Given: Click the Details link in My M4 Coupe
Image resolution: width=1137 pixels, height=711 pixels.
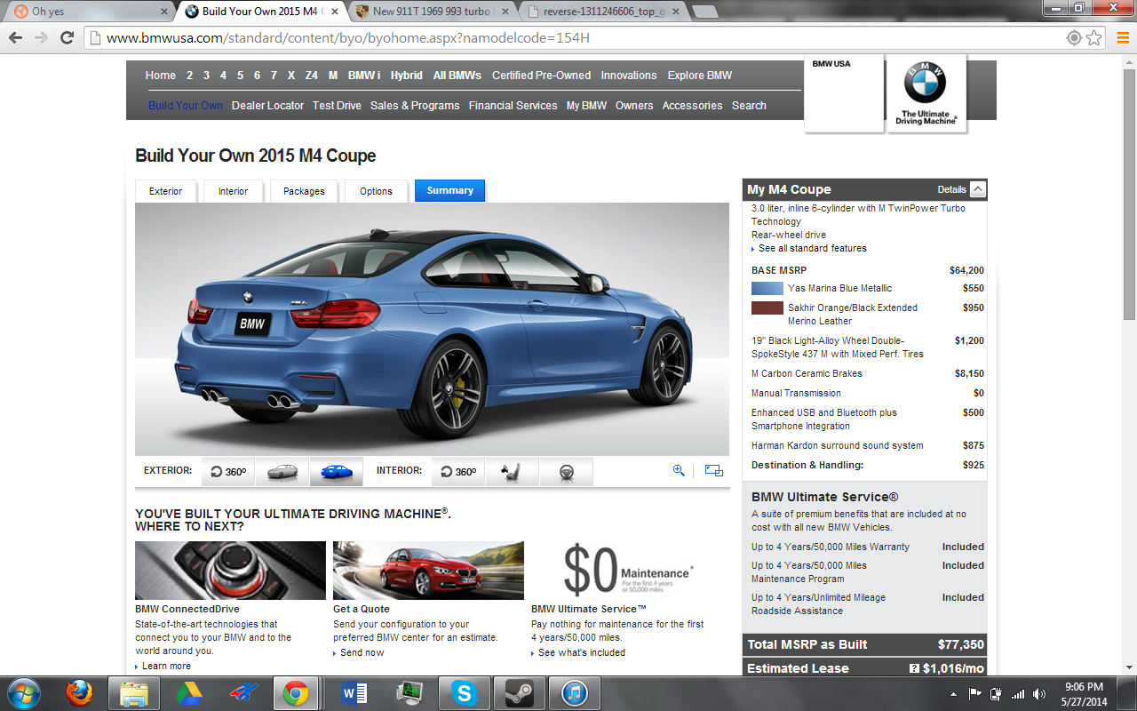Looking at the screenshot, I should coord(951,189).
